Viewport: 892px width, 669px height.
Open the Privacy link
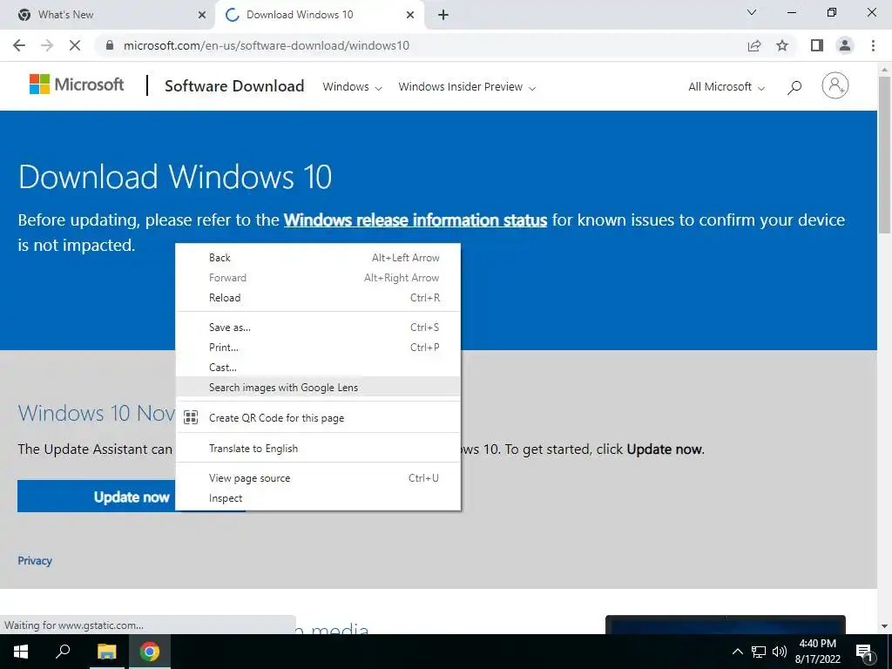pos(35,561)
